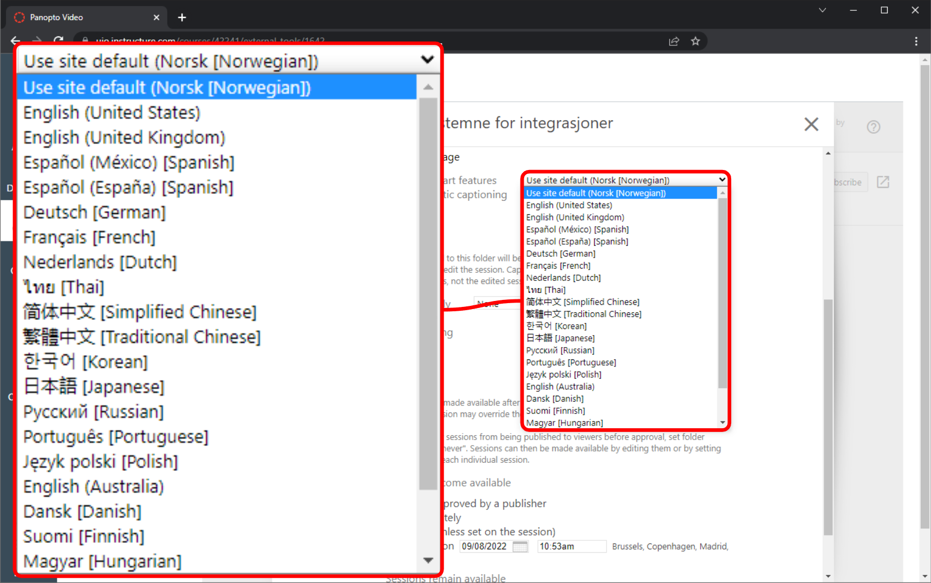Screen dimensions: 931x583
Task: Open the tab search chevron in the title bar
Action: point(822,10)
